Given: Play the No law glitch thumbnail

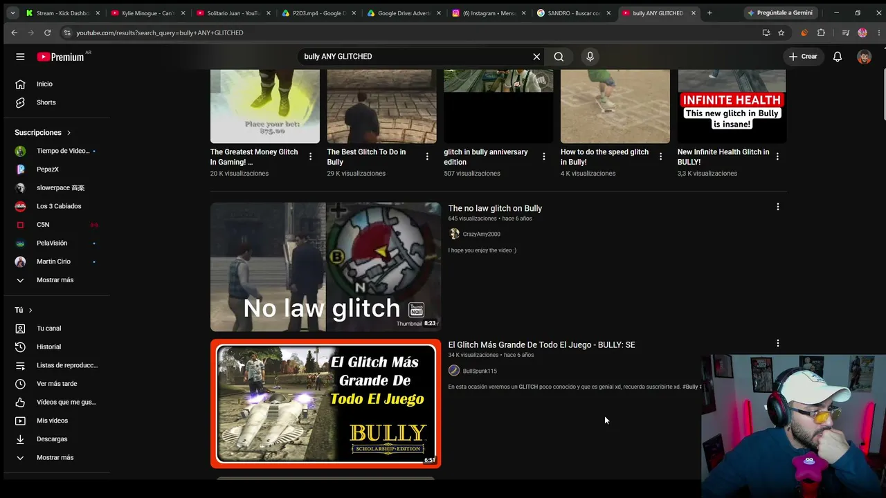Looking at the screenshot, I should (325, 267).
